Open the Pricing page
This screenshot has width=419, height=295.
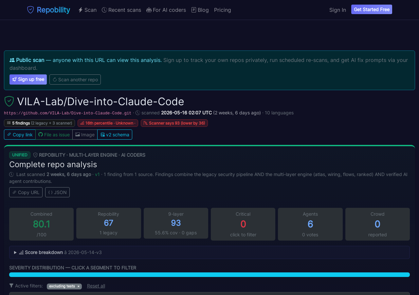223,10
